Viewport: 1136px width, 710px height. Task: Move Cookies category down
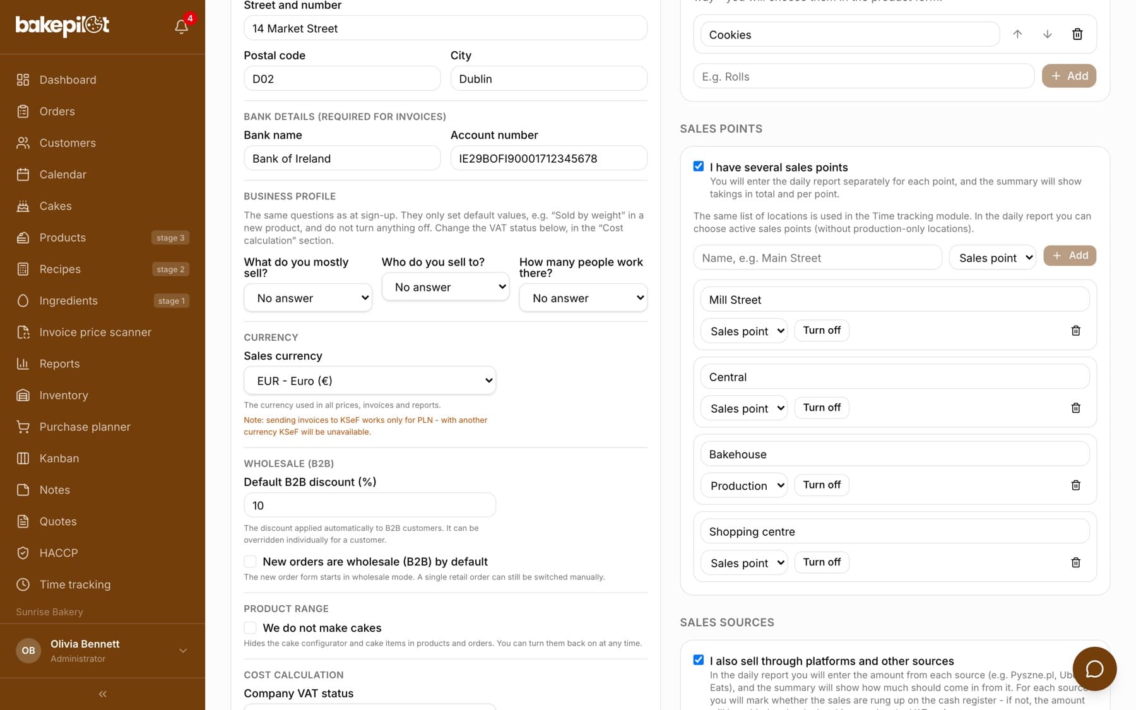click(x=1047, y=34)
